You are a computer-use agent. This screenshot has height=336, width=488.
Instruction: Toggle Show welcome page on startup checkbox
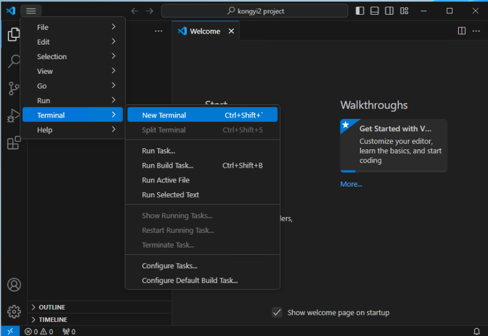(x=277, y=312)
